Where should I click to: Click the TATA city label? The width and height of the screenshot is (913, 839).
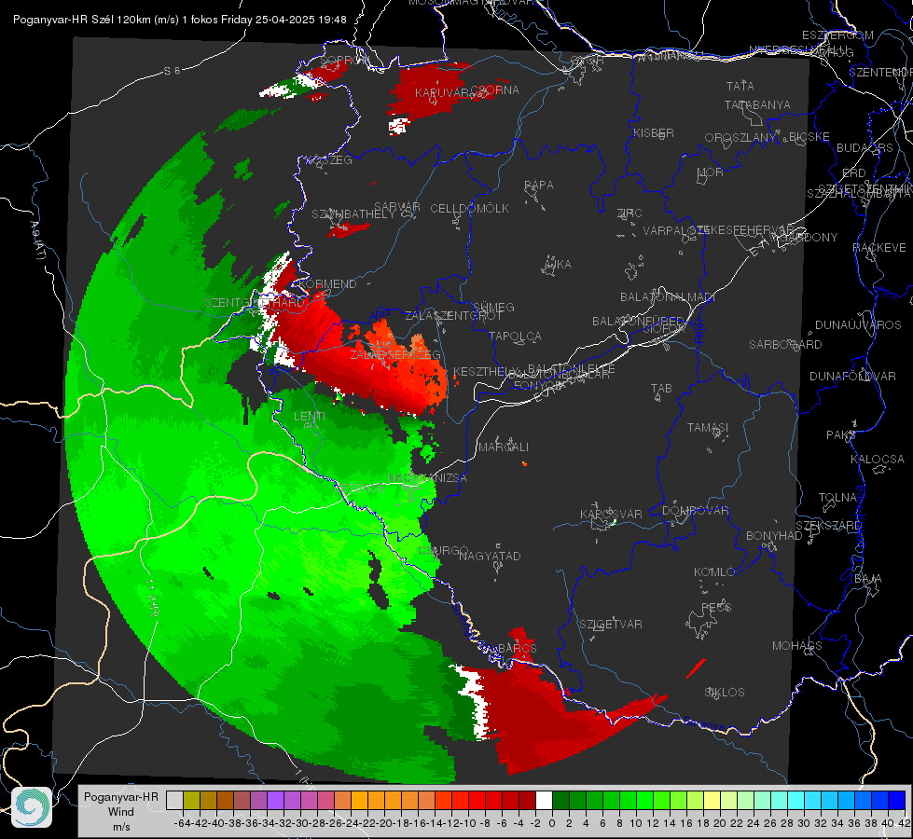(740, 86)
